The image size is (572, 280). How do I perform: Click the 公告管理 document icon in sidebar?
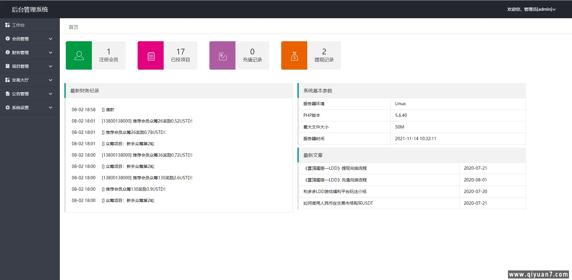tap(7, 94)
